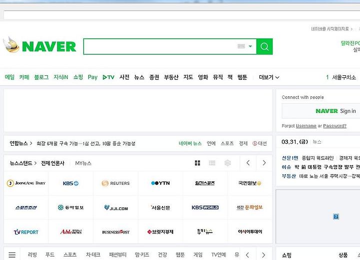
Task: Switch newsstand to grid view
Action: pos(197,163)
